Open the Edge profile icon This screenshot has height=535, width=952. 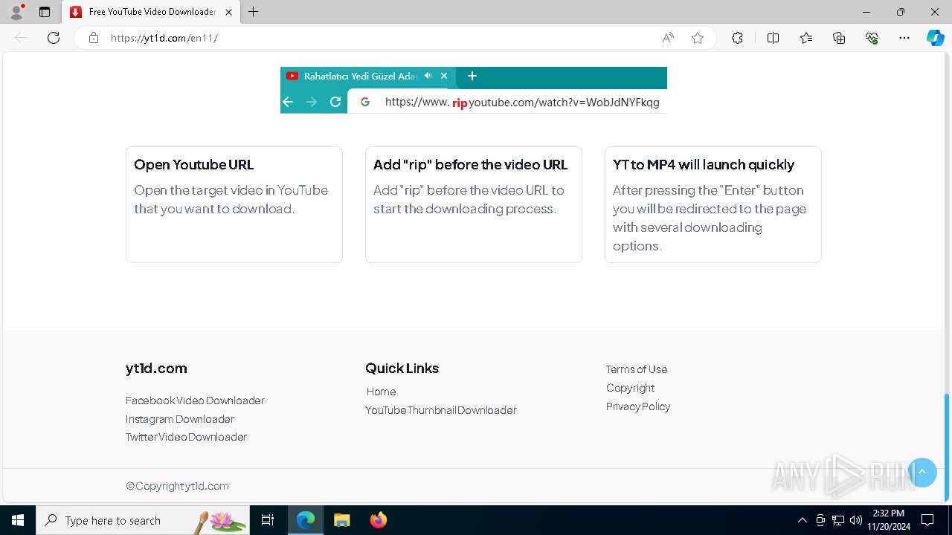coord(16,12)
